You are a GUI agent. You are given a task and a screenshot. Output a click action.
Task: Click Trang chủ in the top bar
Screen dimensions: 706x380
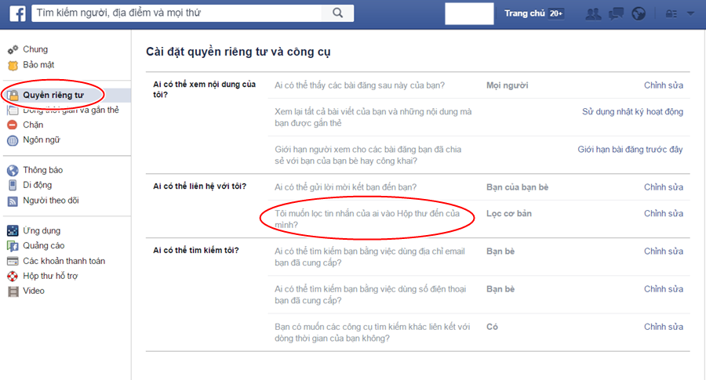coord(525,13)
